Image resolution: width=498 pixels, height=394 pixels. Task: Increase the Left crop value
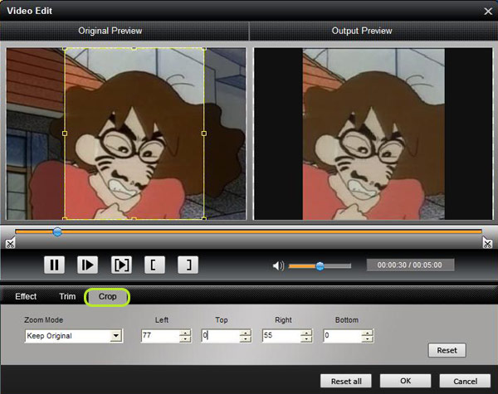pos(185,333)
